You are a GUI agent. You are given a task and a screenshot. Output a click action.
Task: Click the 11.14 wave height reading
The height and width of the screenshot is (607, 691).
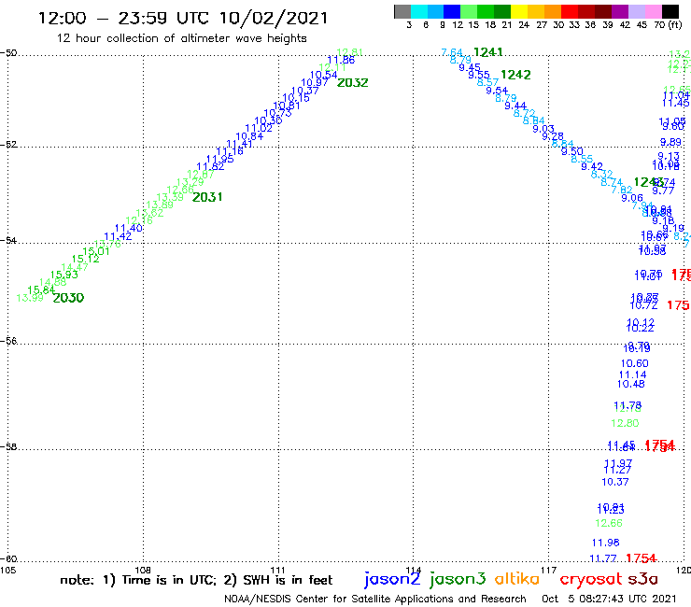[x=632, y=375]
